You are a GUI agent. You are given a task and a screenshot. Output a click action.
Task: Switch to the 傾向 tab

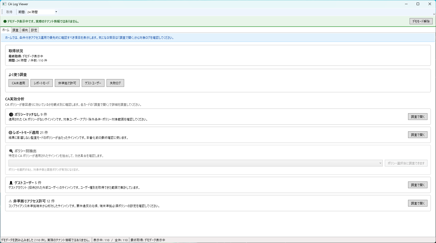[x=25, y=30]
